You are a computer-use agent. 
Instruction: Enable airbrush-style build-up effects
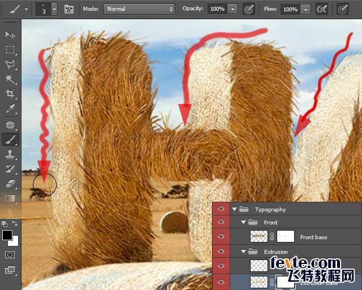(322, 9)
